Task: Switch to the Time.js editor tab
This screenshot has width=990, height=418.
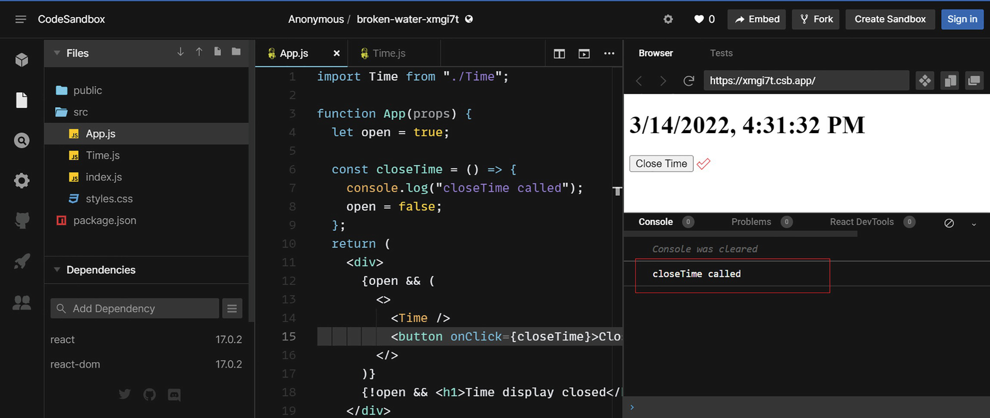Action: 389,53
